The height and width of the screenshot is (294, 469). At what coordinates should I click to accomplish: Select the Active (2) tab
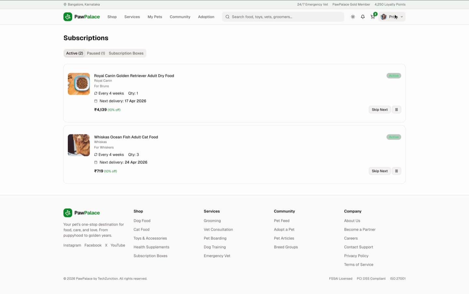[75, 53]
